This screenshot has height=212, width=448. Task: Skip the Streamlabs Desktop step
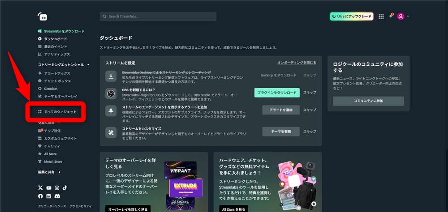(310, 75)
